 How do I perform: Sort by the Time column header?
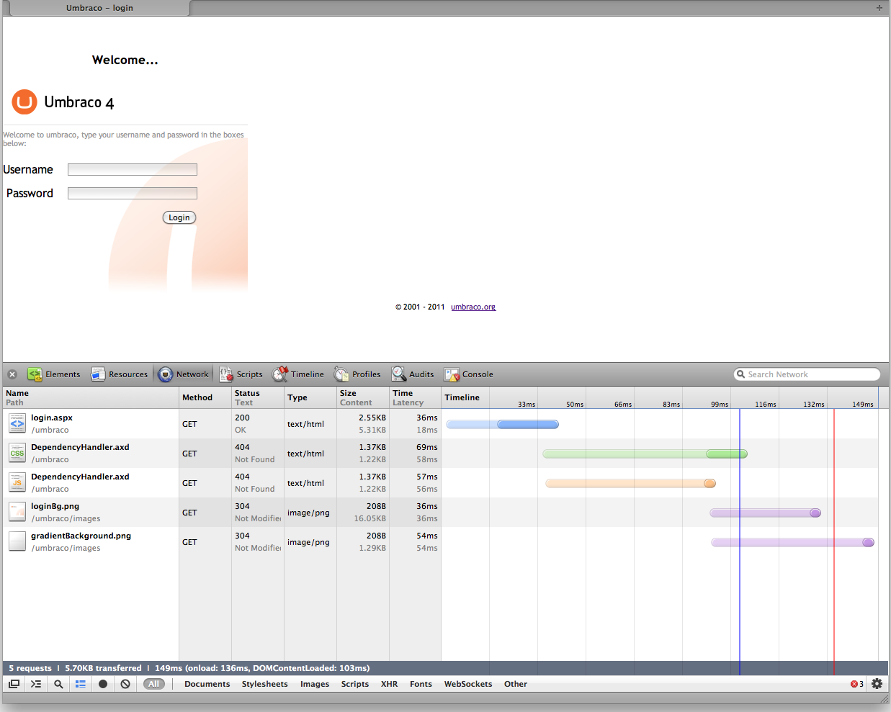click(415, 397)
